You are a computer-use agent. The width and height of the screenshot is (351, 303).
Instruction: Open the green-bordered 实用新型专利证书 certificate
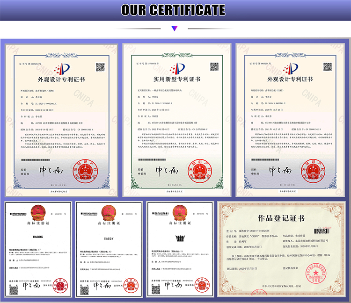(x=177, y=120)
